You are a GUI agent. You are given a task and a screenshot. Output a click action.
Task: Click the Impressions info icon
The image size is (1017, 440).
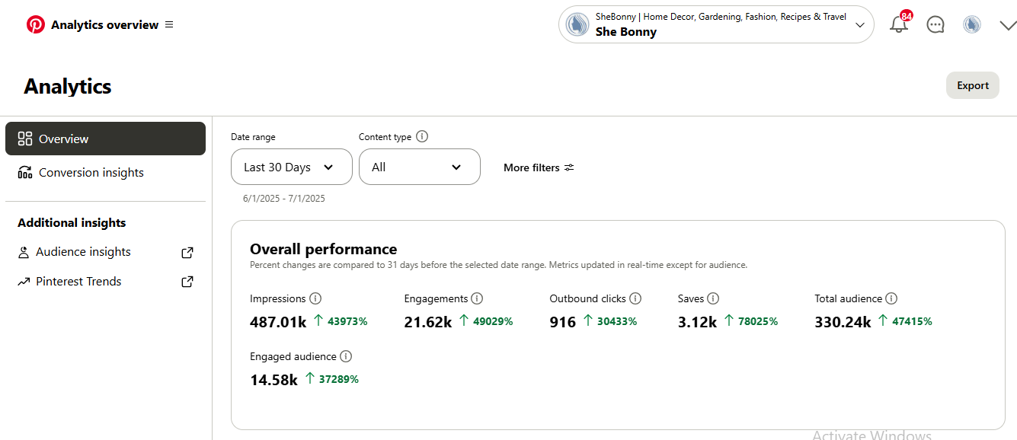[315, 298]
